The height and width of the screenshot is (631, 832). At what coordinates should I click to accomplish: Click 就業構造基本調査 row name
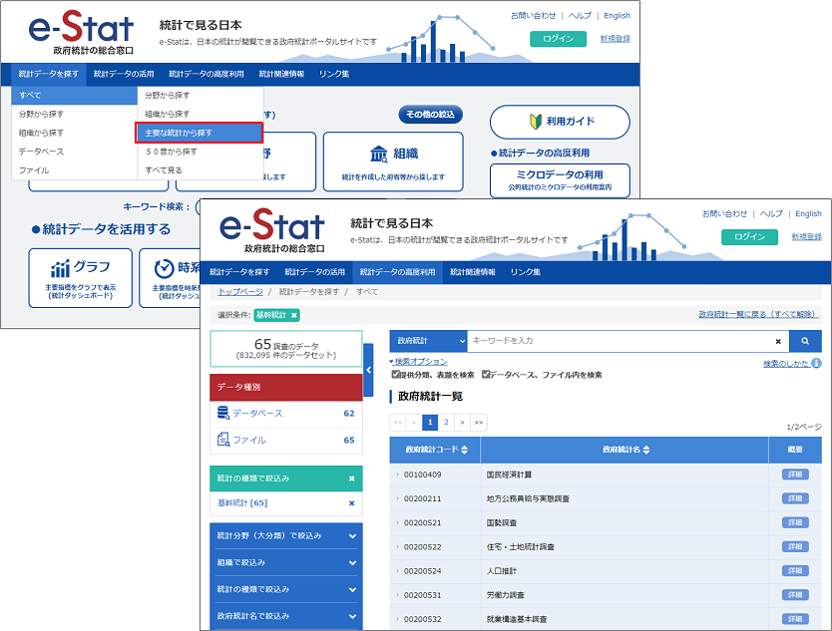(517, 619)
